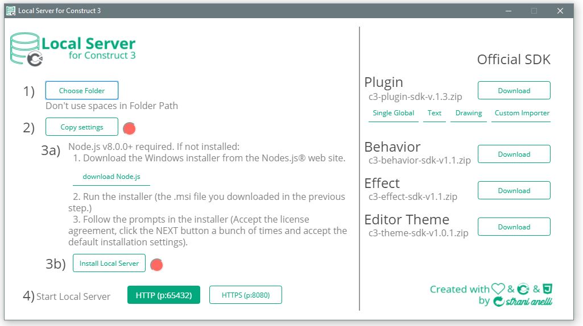
Task: Click the heart icon in the credits
Action: [498, 289]
